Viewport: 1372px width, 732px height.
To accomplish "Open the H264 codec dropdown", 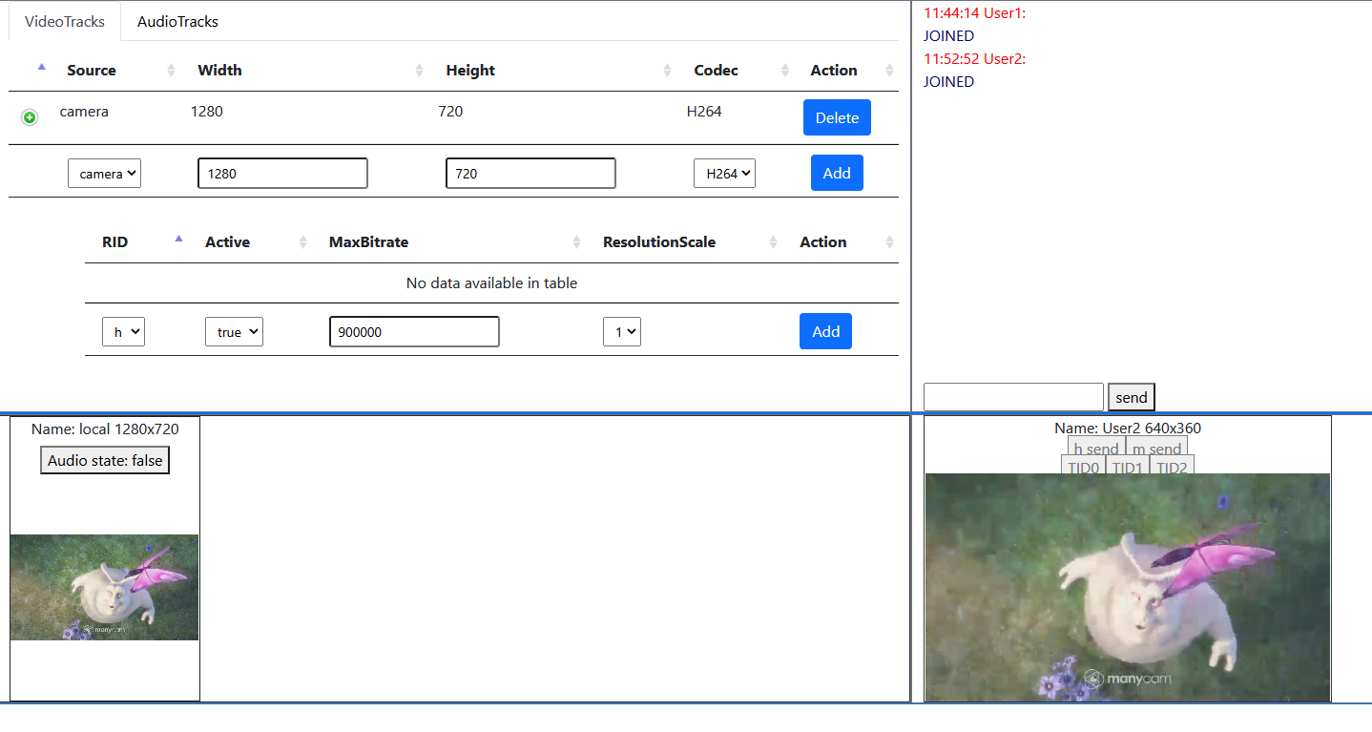I will coord(724,174).
